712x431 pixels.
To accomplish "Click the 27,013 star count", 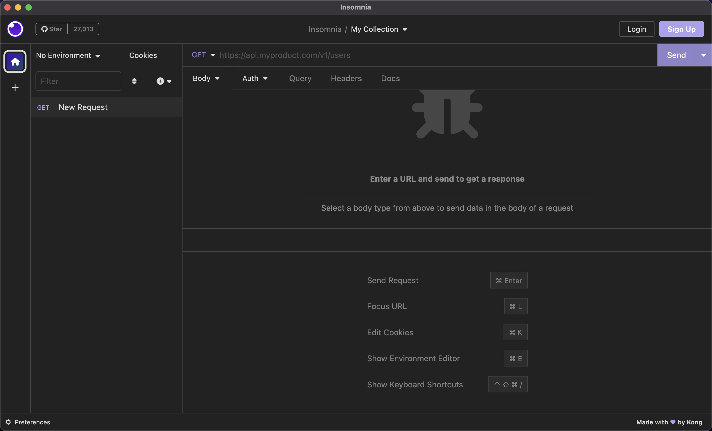I will (x=83, y=29).
